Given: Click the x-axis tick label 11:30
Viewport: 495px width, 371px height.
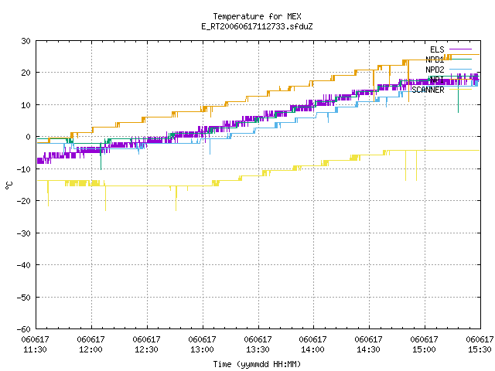Looking at the screenshot, I should pyautogui.click(x=35, y=349).
